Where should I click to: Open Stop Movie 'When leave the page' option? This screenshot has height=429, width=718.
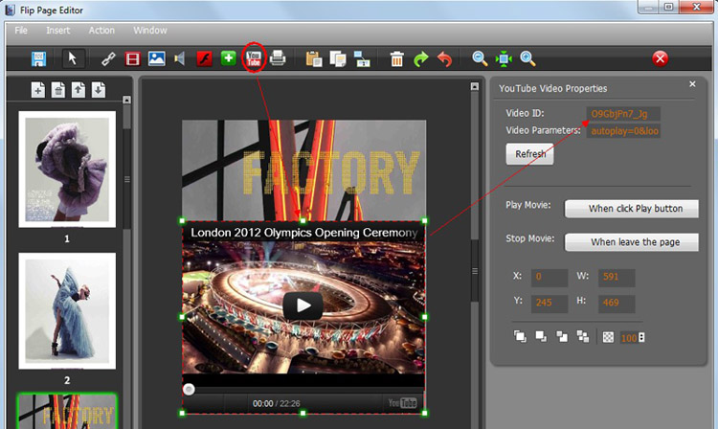click(632, 241)
